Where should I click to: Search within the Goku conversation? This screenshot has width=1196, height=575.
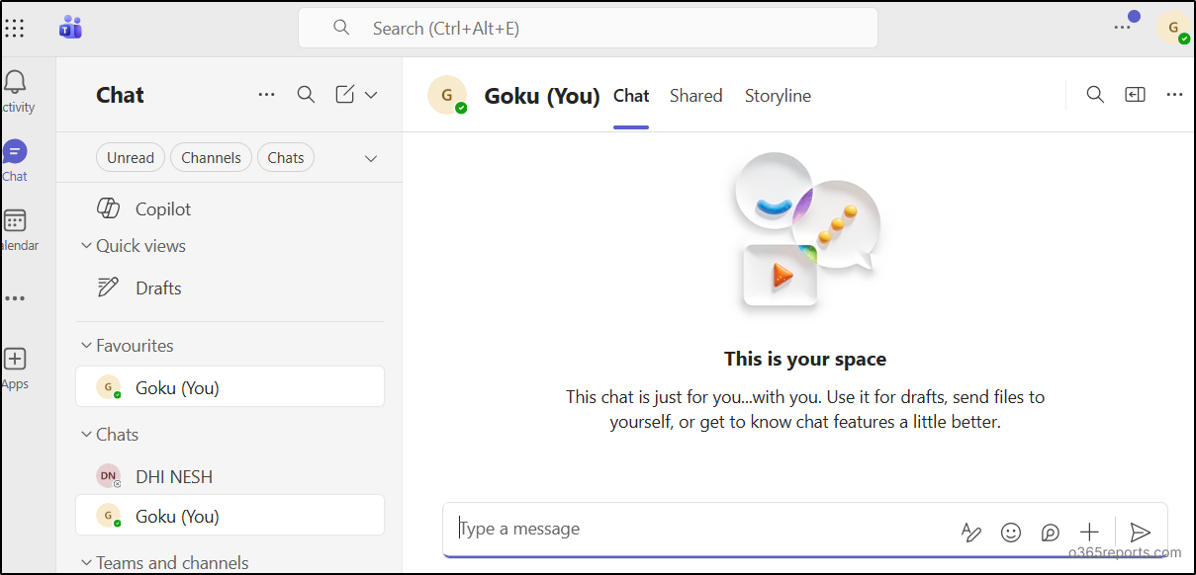click(x=1095, y=95)
